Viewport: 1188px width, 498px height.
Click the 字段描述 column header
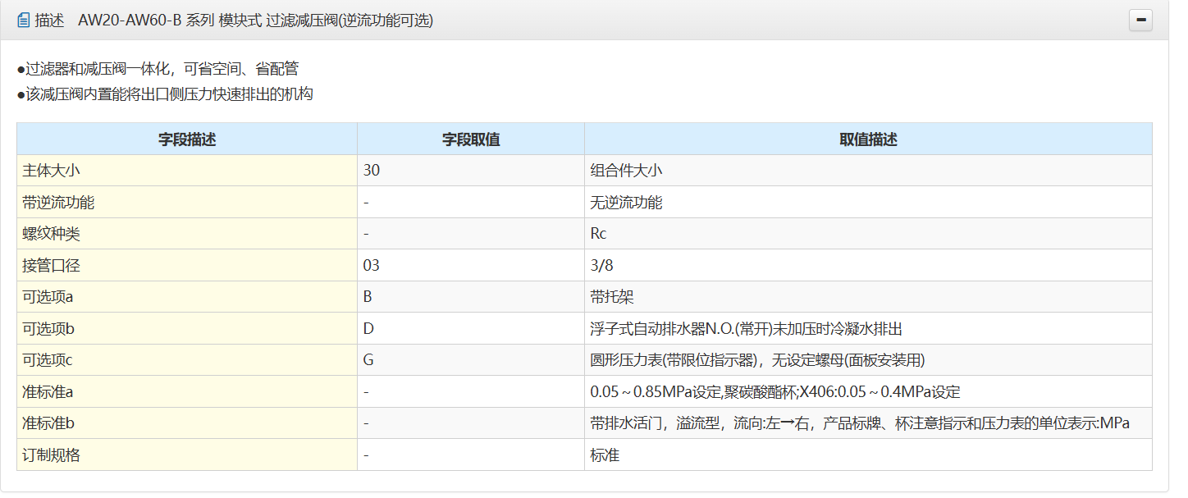click(x=187, y=139)
